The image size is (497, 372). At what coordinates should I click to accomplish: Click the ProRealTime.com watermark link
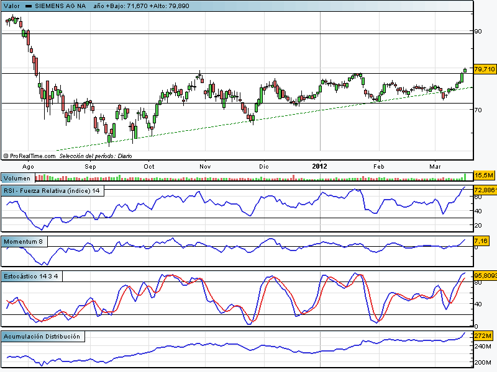(x=29, y=156)
